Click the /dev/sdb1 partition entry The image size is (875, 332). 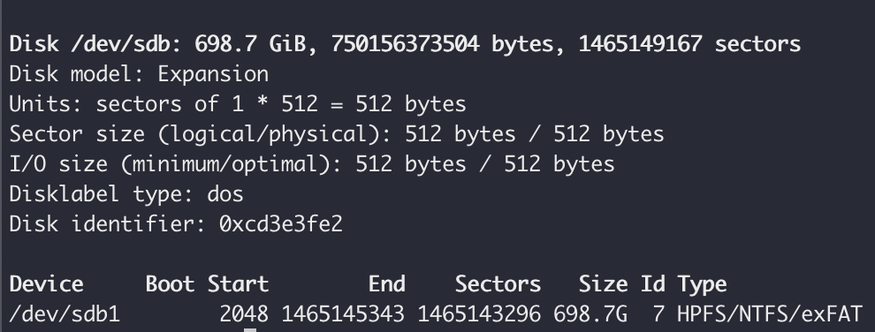pos(65,314)
